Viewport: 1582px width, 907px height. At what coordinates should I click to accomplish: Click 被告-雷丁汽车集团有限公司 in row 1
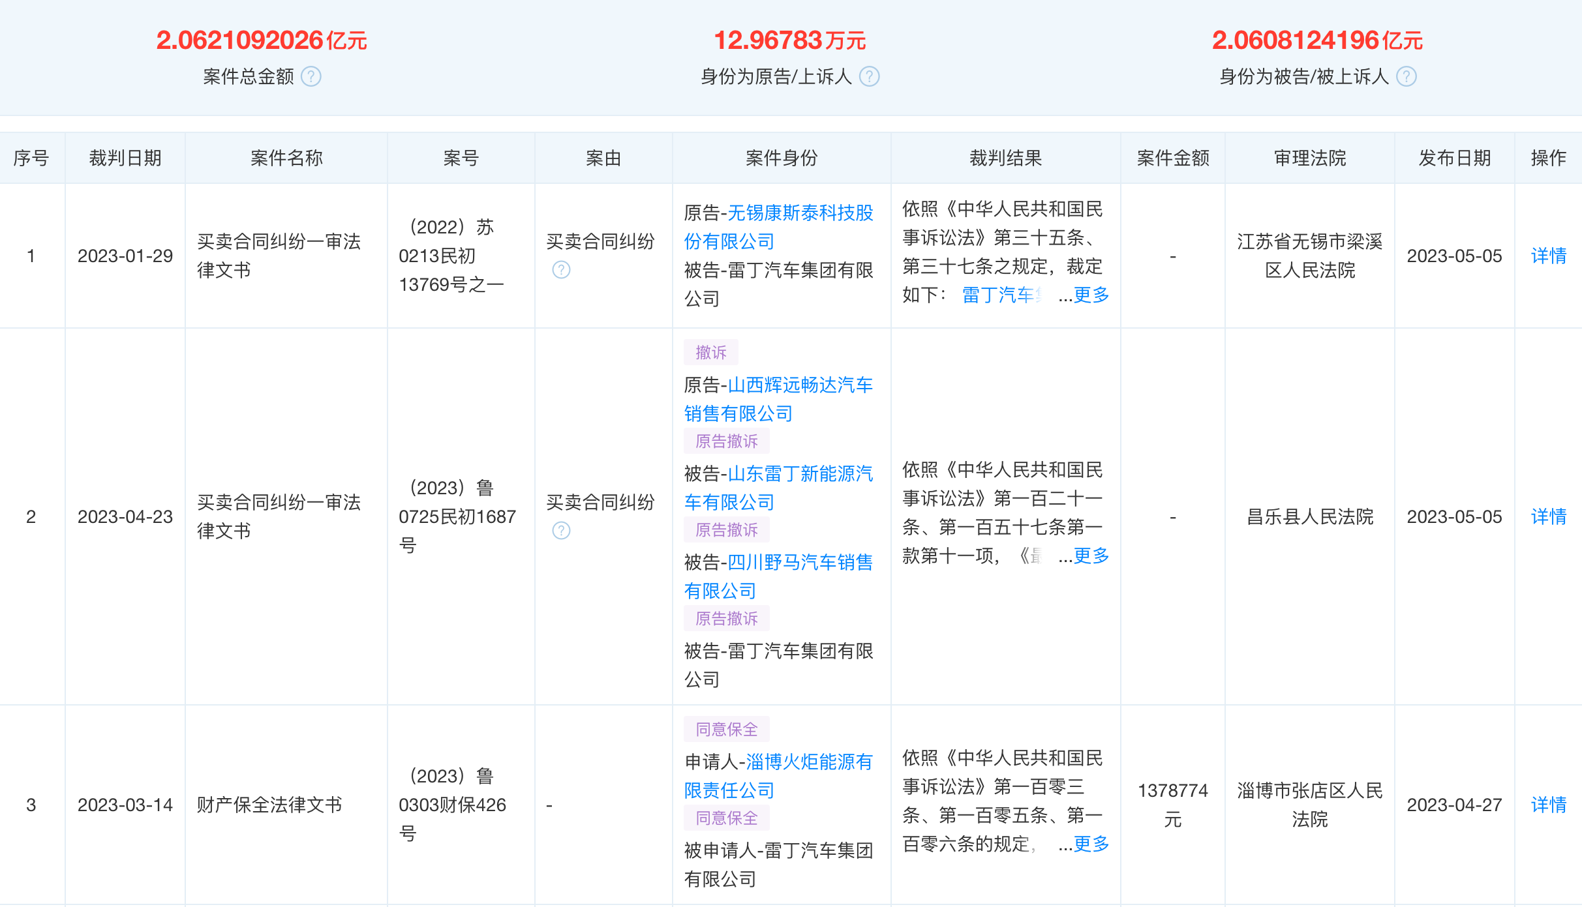(778, 284)
